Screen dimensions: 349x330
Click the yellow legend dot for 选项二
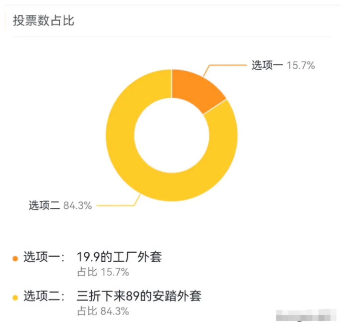(x=15, y=298)
